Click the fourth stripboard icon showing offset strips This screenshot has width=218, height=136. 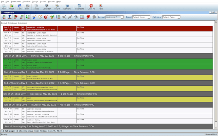click(x=21, y=17)
